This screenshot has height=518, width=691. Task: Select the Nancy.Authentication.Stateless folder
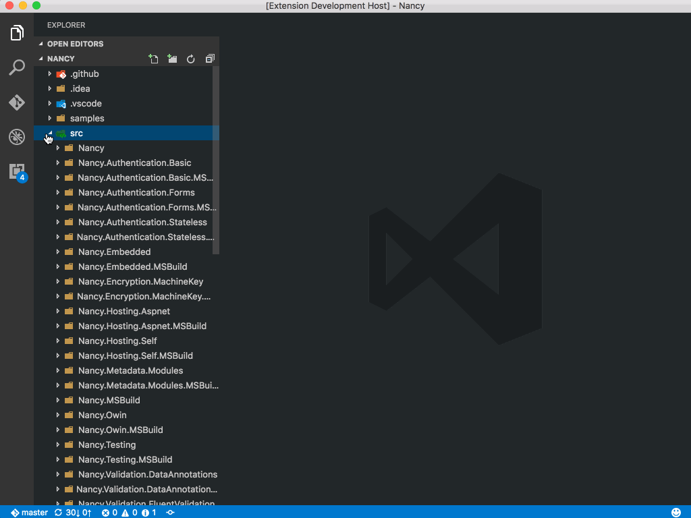coord(126,222)
